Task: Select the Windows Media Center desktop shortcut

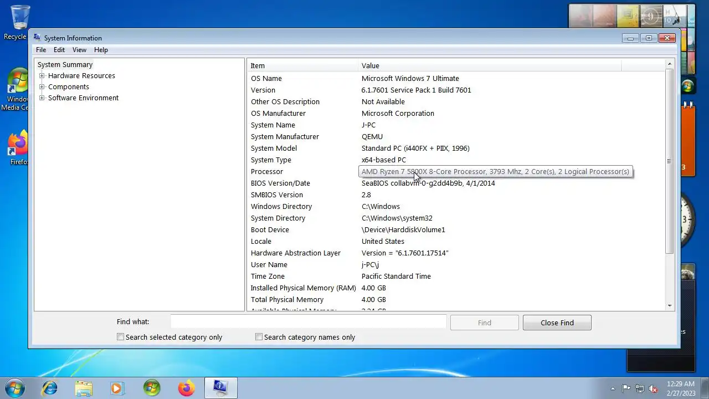Action: point(17,90)
